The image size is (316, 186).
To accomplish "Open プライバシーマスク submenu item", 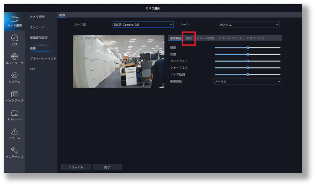I will tap(43, 59).
